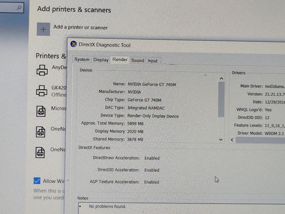Click the Device list scroll up arrow
This screenshot has width=285, height=214.
pos(221,79)
